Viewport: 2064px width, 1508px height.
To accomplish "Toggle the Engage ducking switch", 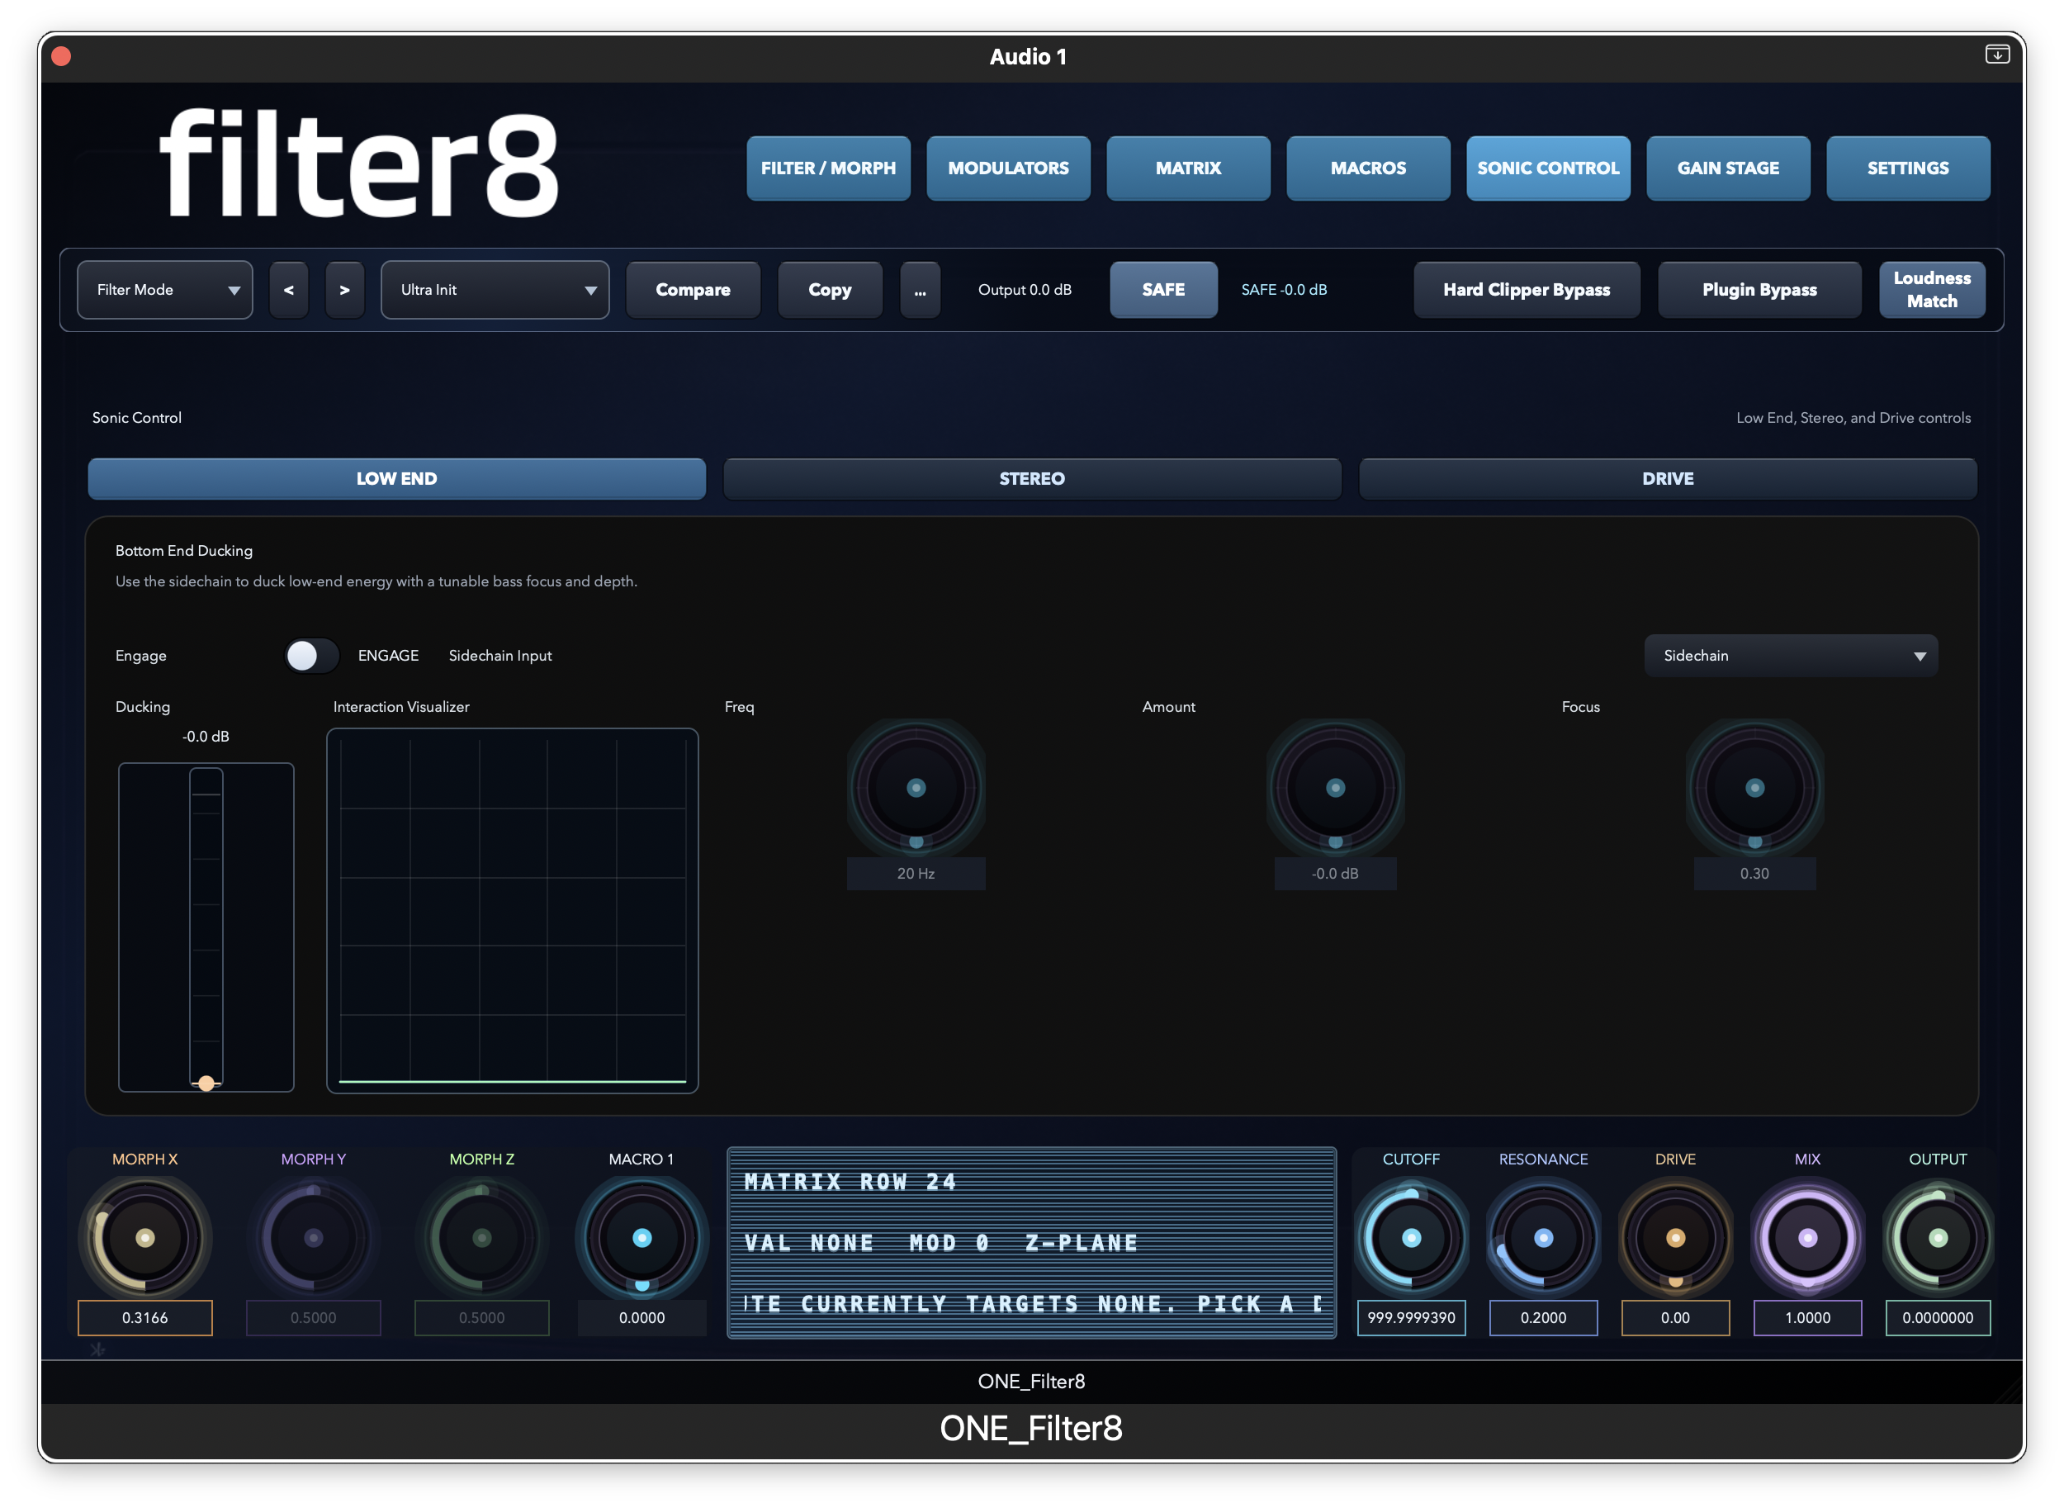I will coord(311,656).
